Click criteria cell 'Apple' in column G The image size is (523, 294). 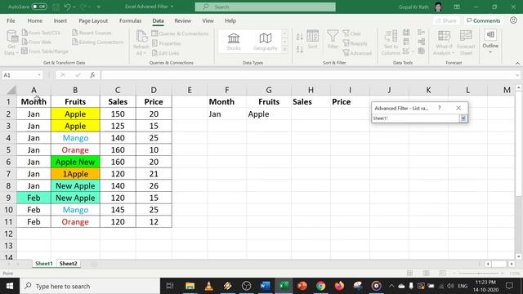tap(269, 114)
